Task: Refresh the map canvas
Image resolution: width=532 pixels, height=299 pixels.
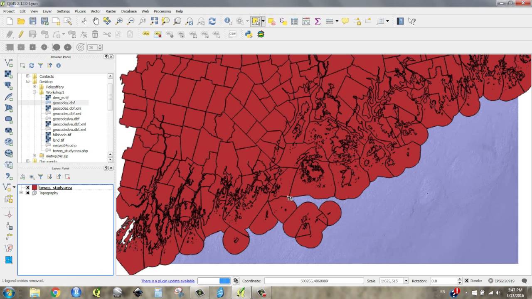Action: (212, 21)
